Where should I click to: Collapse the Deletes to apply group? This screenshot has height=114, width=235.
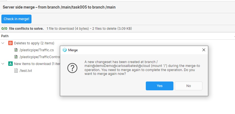(x=3, y=43)
